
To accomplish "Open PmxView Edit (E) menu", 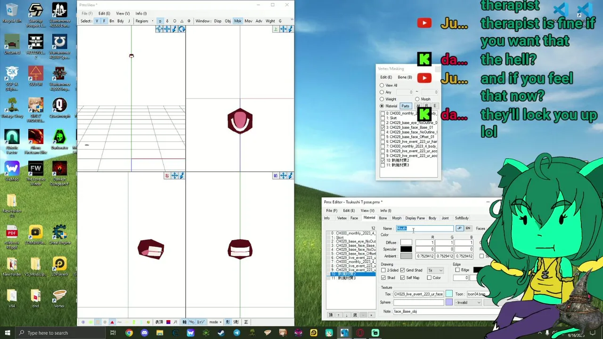I will 104,13.
